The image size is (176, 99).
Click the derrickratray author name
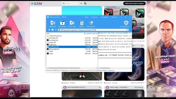click(x=139, y=87)
